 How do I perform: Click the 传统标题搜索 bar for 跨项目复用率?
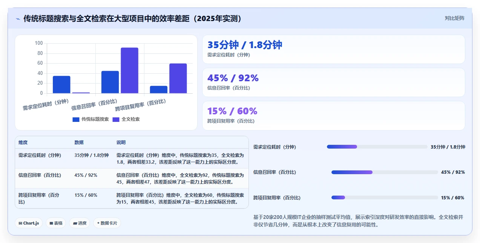pyautogui.click(x=159, y=90)
